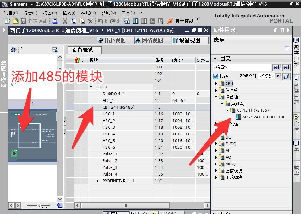The width and height of the screenshot is (301, 214).
Task: Open the 项目(P) menu
Action: [x=11, y=13]
